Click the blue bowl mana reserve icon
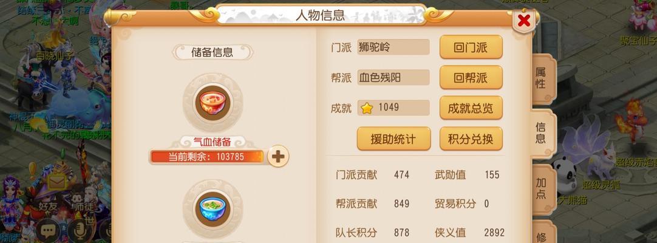657x243 pixels. pos(213,208)
